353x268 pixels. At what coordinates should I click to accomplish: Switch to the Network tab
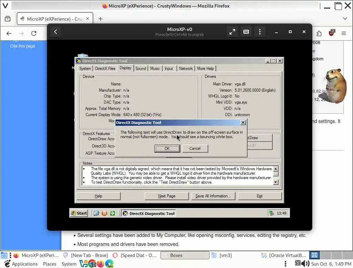(186, 69)
